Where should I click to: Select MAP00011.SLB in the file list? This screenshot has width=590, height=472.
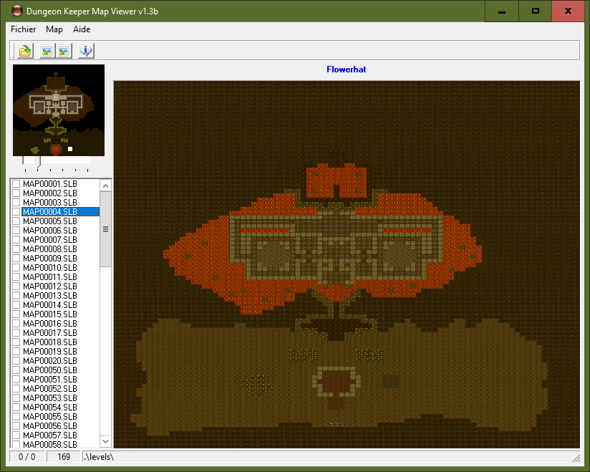49,277
